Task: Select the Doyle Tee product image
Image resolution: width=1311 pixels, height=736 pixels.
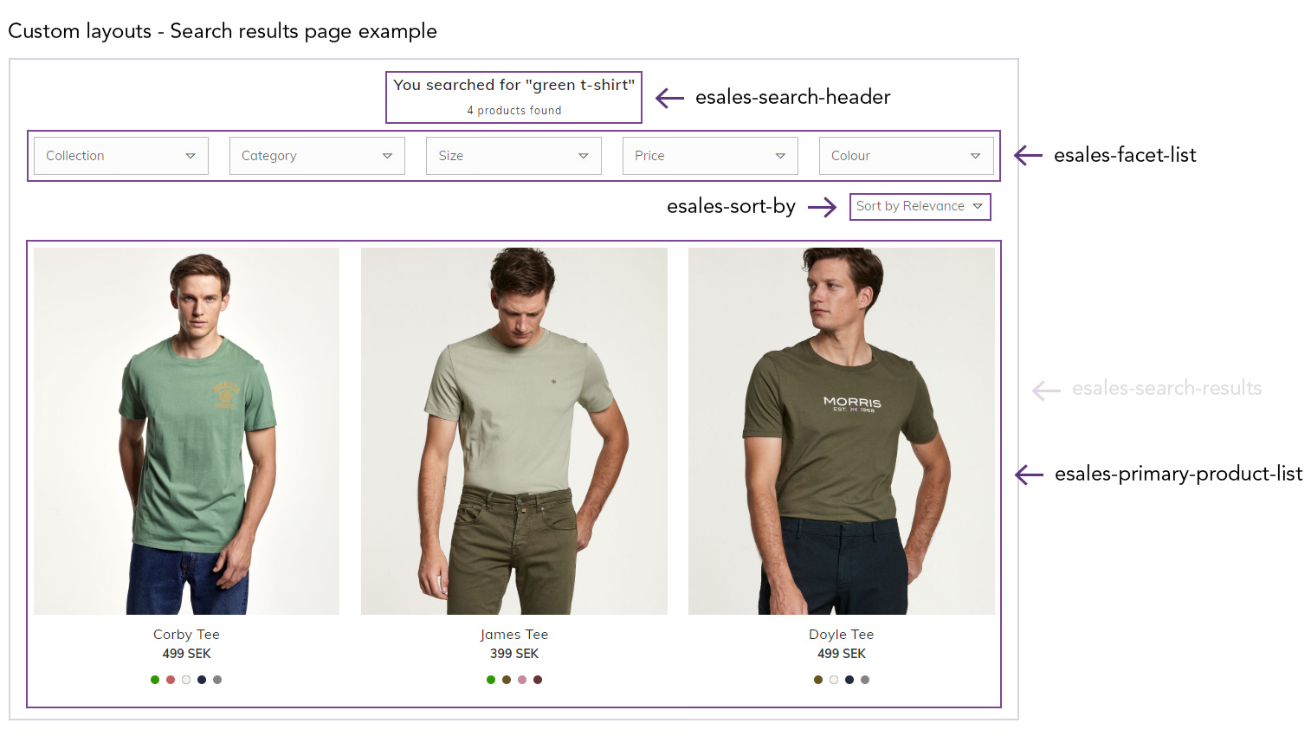Action: tap(842, 431)
